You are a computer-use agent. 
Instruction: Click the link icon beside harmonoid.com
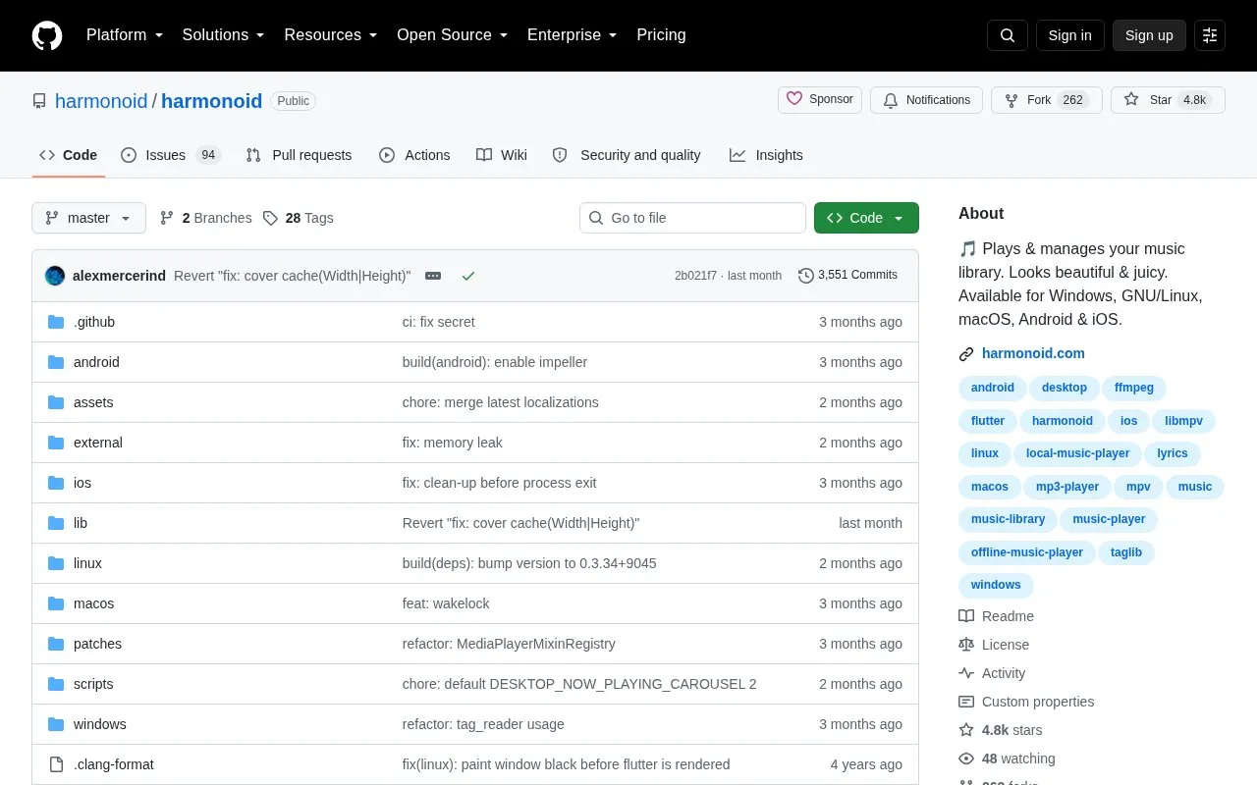[966, 354]
